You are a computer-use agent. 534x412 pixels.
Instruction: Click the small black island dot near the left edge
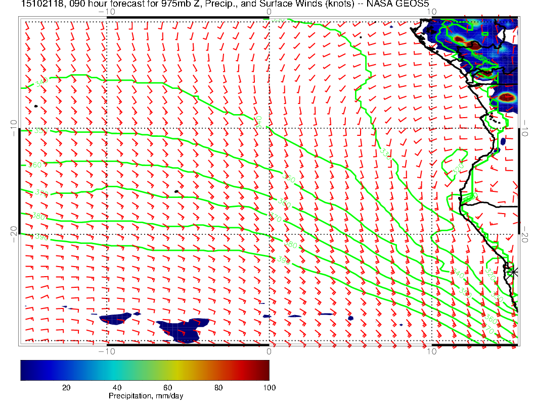click(x=36, y=106)
